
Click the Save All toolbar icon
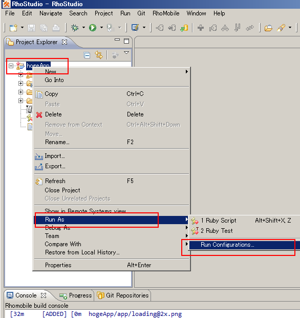[44, 28]
